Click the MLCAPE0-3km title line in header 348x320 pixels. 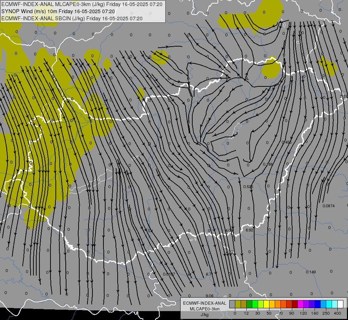point(82,4)
